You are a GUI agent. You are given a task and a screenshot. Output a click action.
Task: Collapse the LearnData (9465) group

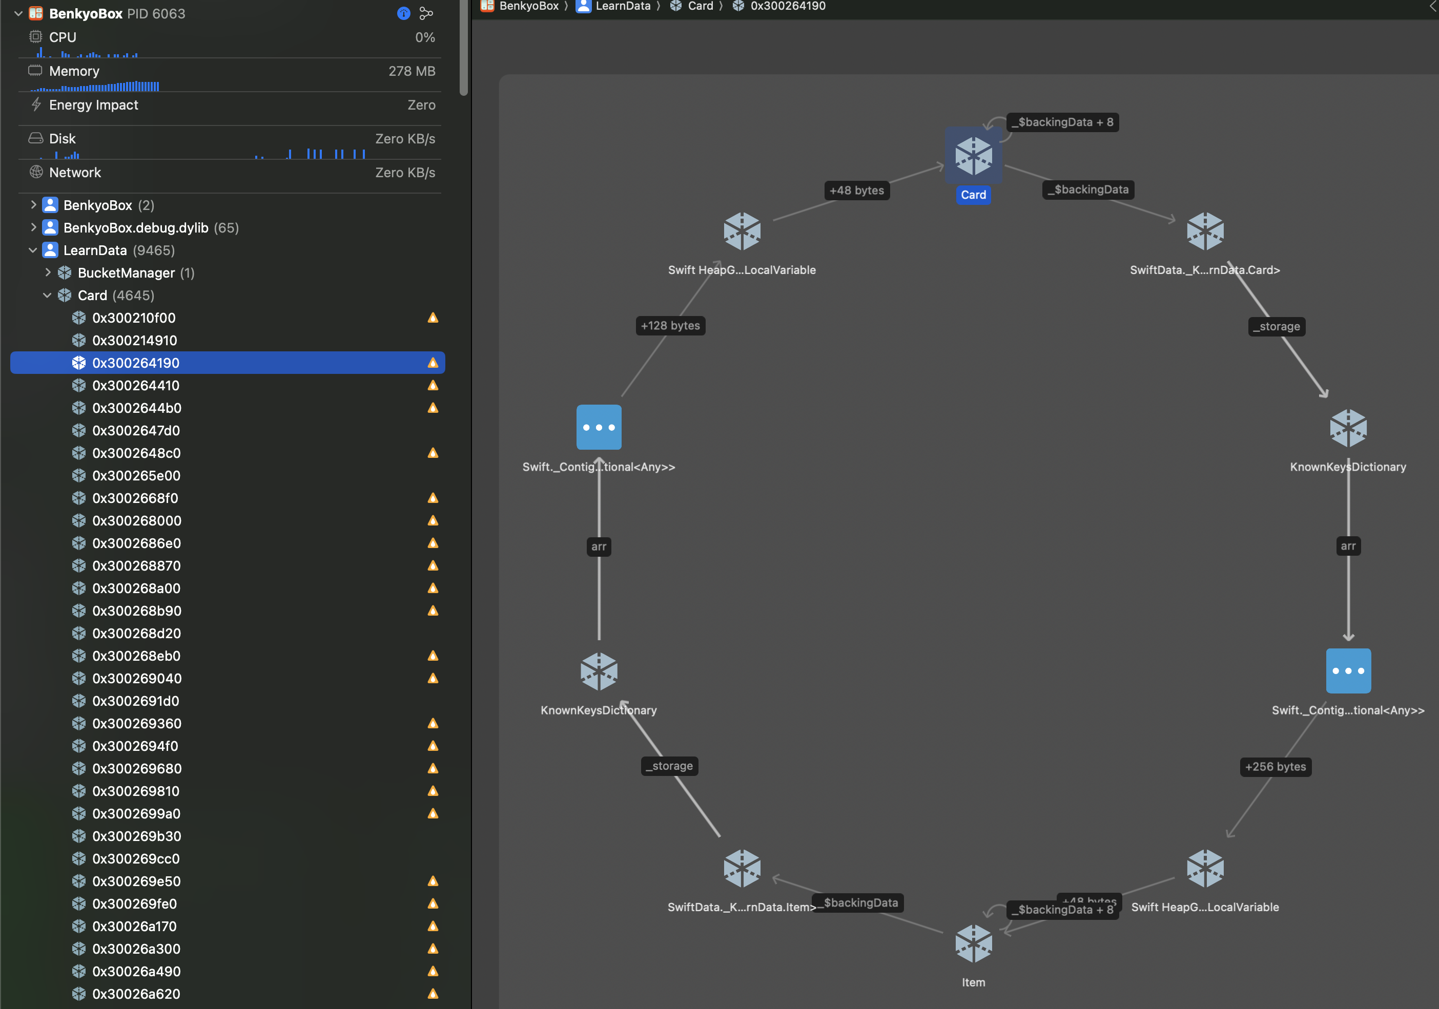pyautogui.click(x=33, y=250)
